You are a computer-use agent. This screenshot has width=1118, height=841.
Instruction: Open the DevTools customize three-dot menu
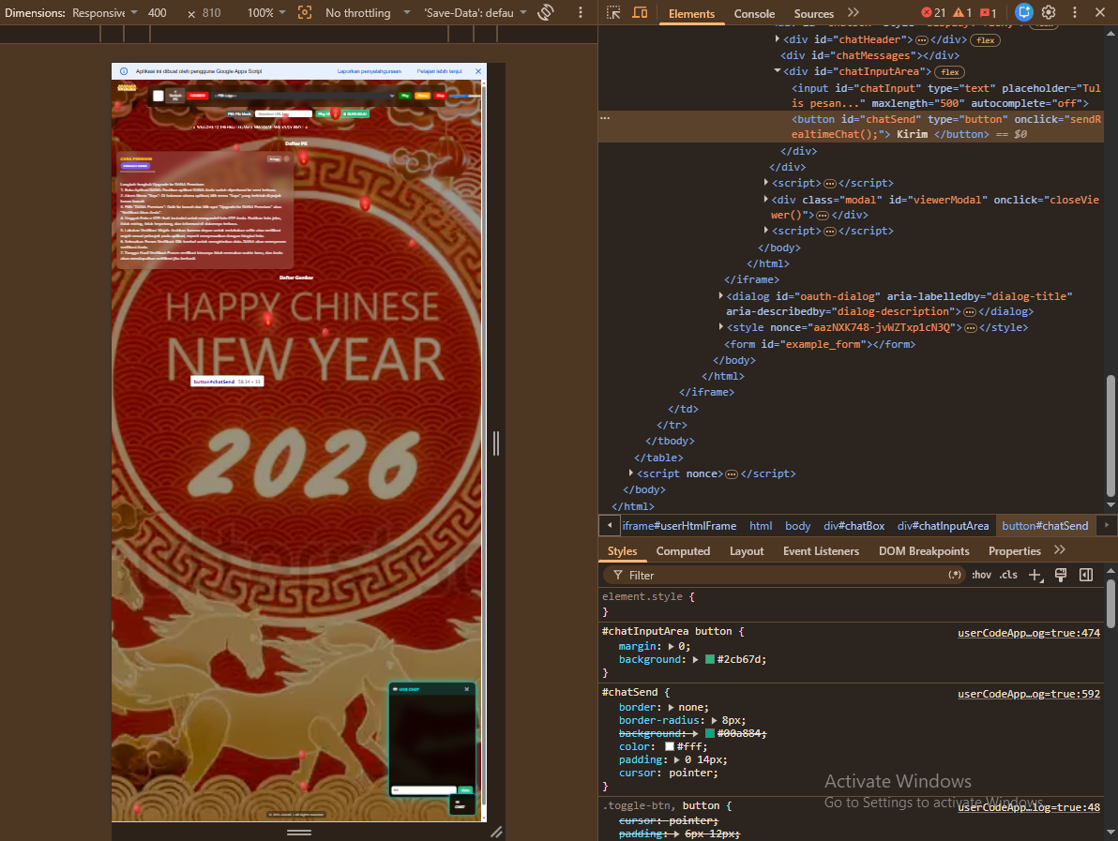coord(1075,12)
